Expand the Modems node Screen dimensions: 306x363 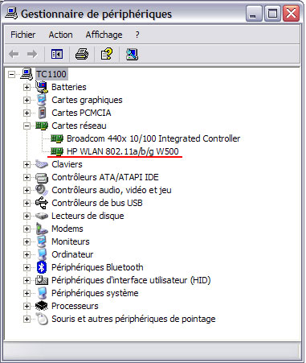27,229
